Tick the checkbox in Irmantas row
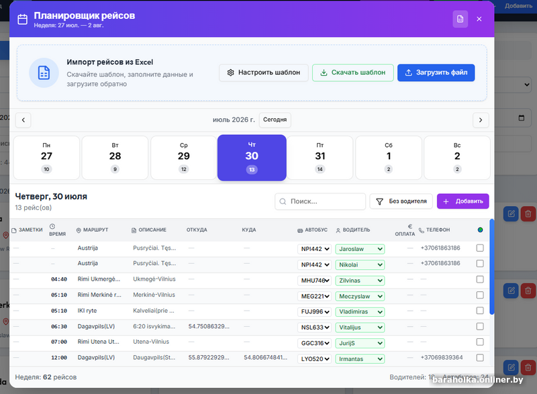 (x=480, y=358)
